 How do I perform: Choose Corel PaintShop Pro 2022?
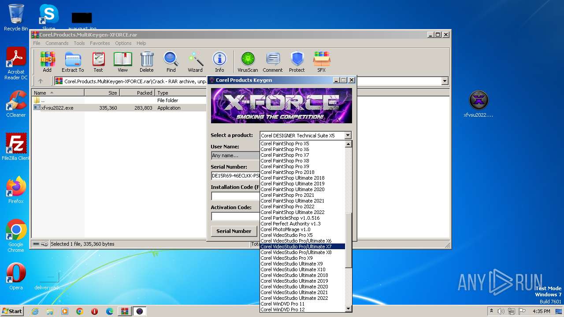(302, 206)
